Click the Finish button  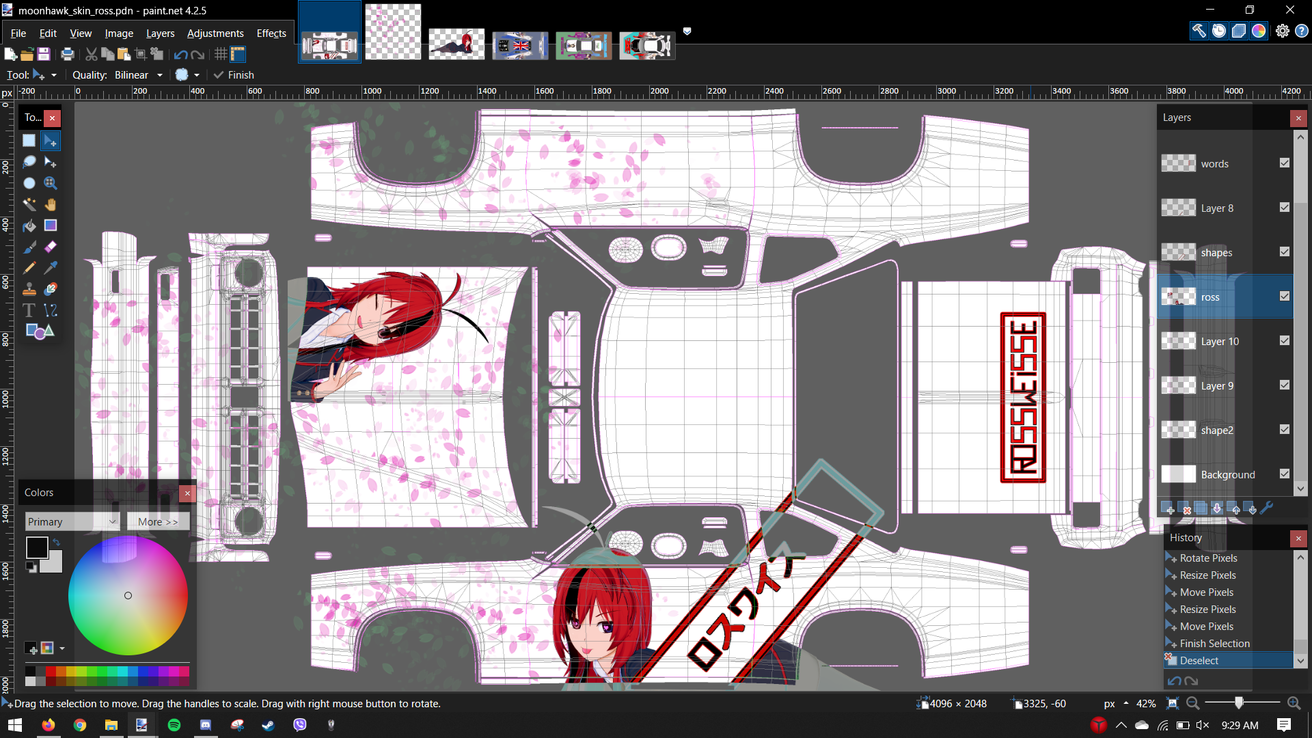(234, 75)
